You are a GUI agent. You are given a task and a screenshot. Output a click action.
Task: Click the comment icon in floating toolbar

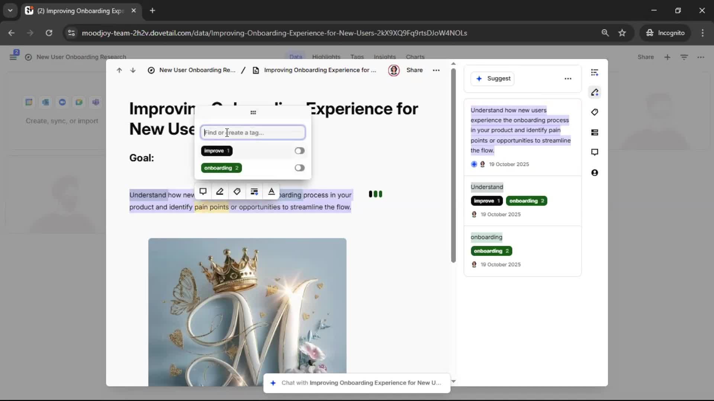(203, 192)
